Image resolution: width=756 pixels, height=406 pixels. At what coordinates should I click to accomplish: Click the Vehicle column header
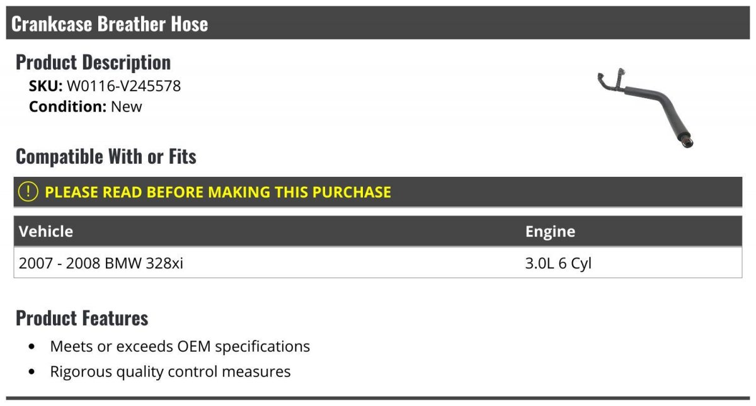46,231
